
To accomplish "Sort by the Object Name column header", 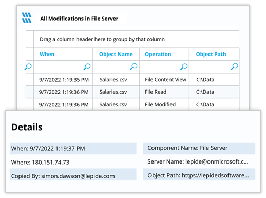I will pos(116,54).
